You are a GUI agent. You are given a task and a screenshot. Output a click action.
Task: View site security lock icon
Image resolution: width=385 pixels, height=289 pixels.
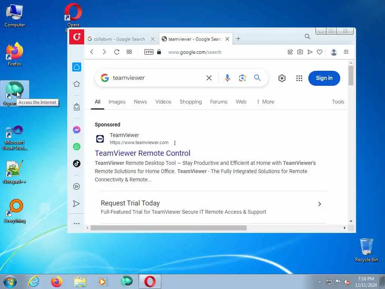[x=159, y=52]
